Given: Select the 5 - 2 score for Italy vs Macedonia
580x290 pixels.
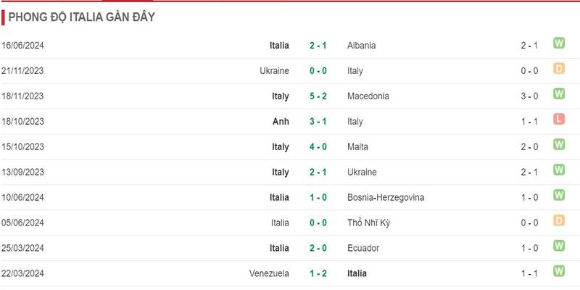Looking at the screenshot, I should 316,96.
